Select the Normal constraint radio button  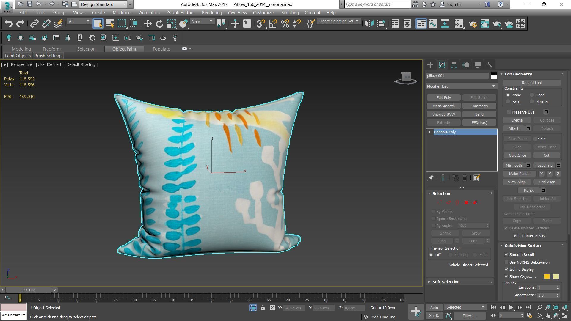532,102
